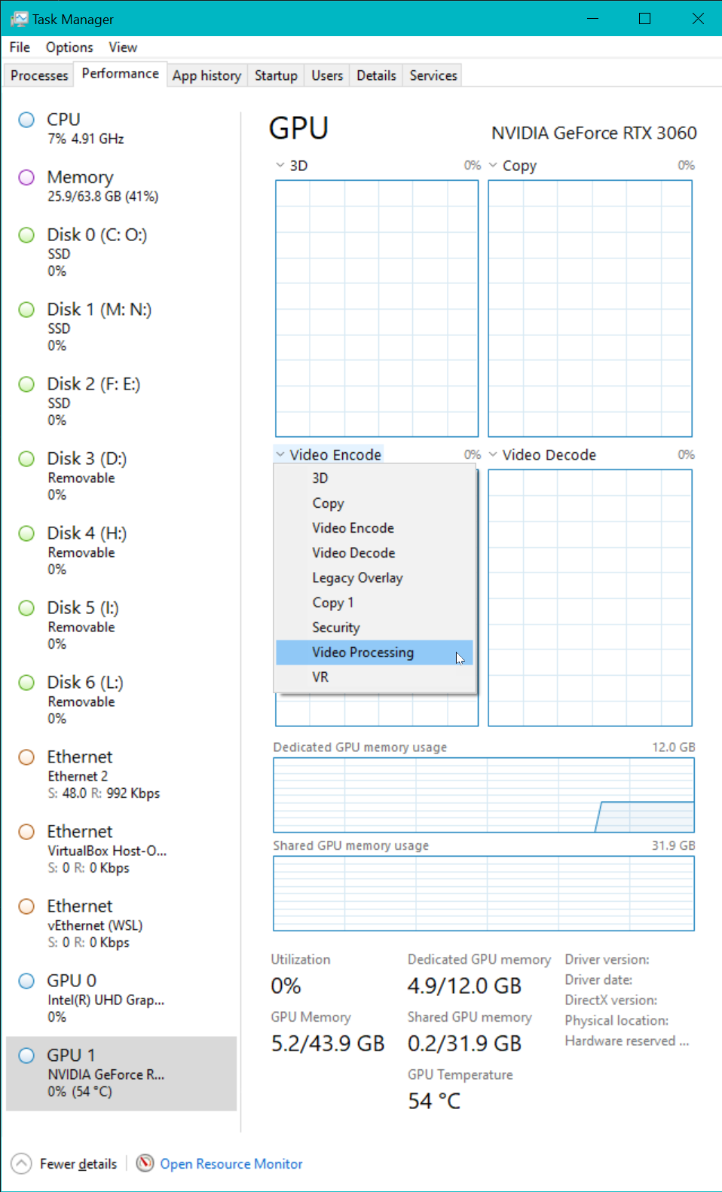Click the GPU 0 Intel circle icon
Image resolution: width=722 pixels, height=1192 pixels.
click(x=26, y=981)
